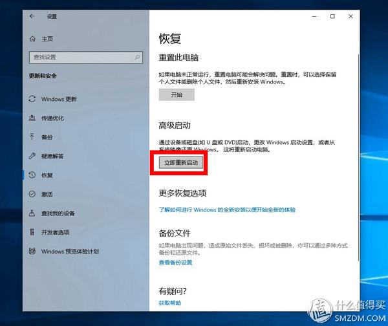
Task: Minimize the 设置 window
Action: point(314,16)
